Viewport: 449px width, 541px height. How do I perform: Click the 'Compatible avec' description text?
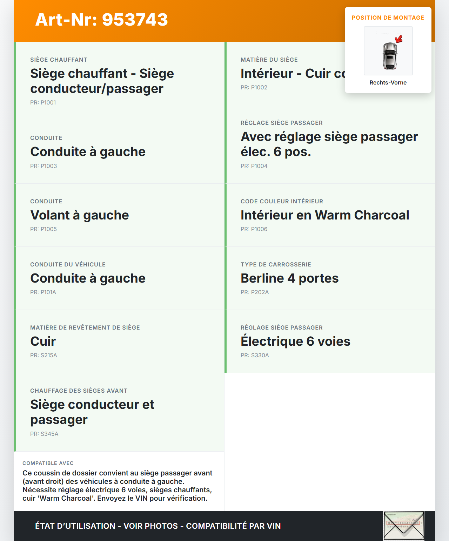pyautogui.click(x=118, y=486)
